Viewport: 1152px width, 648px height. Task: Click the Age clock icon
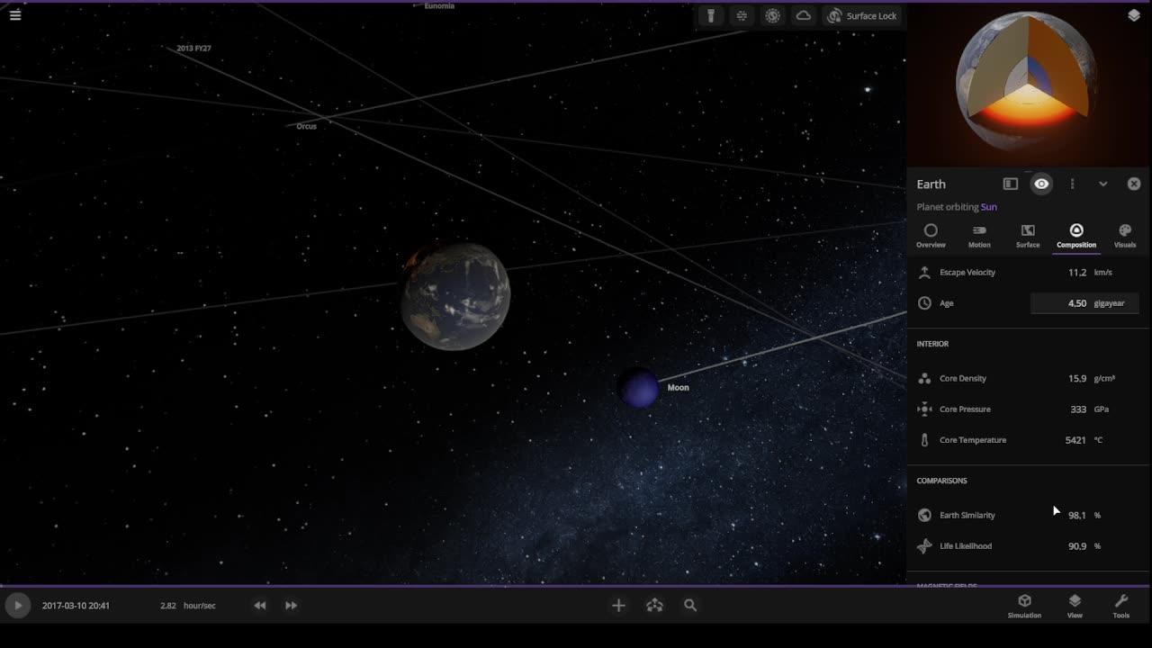point(924,303)
